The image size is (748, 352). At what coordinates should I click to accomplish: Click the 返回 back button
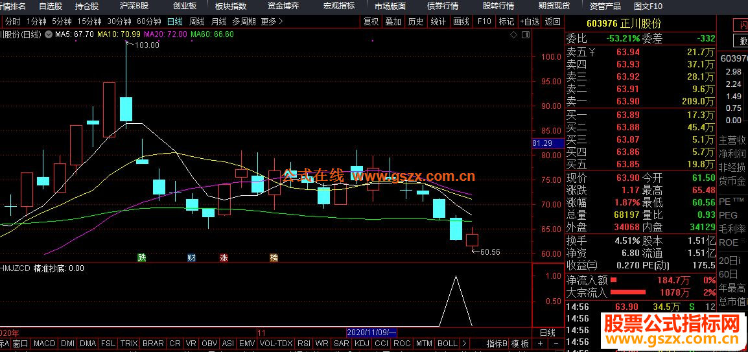552,21
